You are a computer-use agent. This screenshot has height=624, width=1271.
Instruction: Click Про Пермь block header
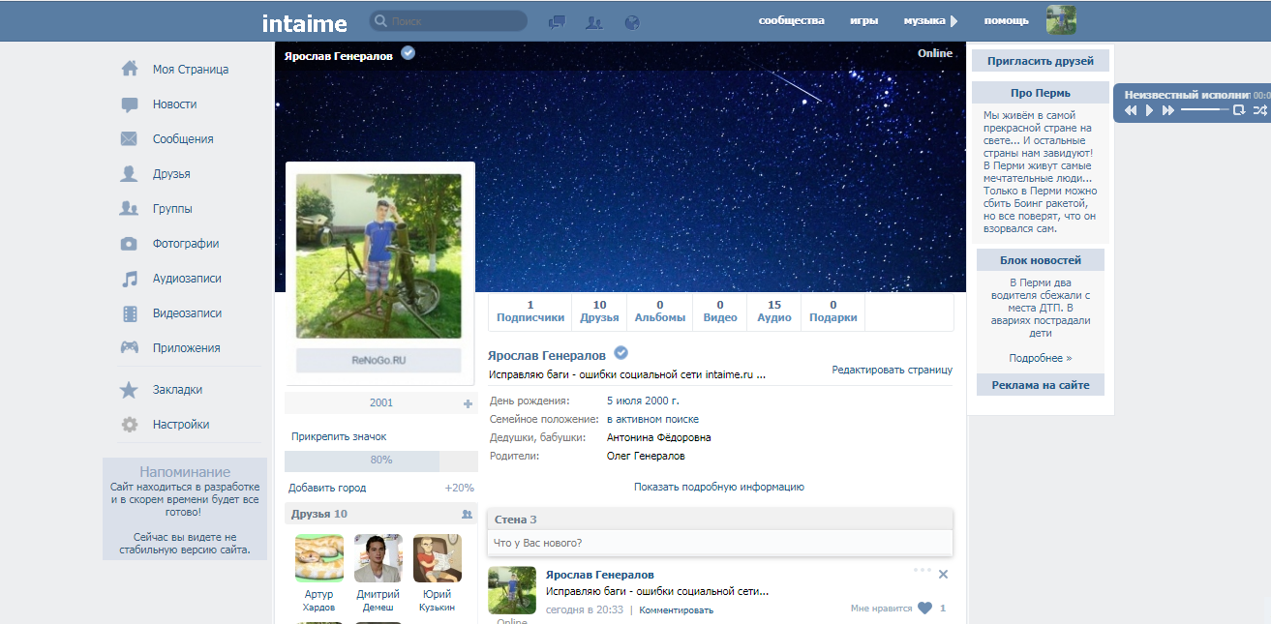pyautogui.click(x=1041, y=93)
